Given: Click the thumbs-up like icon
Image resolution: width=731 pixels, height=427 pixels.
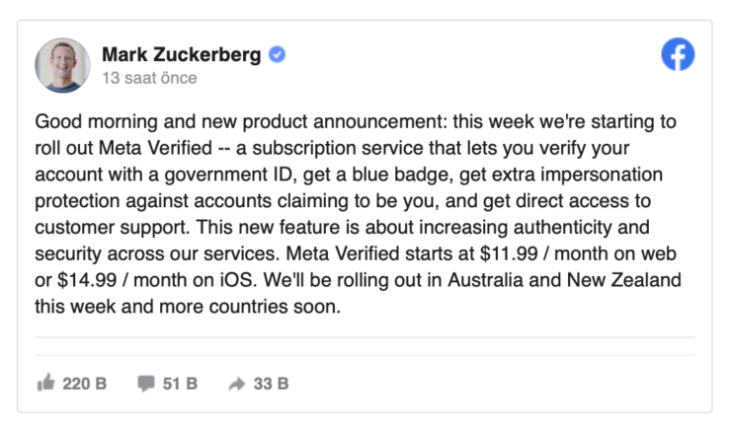Looking at the screenshot, I should click(x=45, y=384).
